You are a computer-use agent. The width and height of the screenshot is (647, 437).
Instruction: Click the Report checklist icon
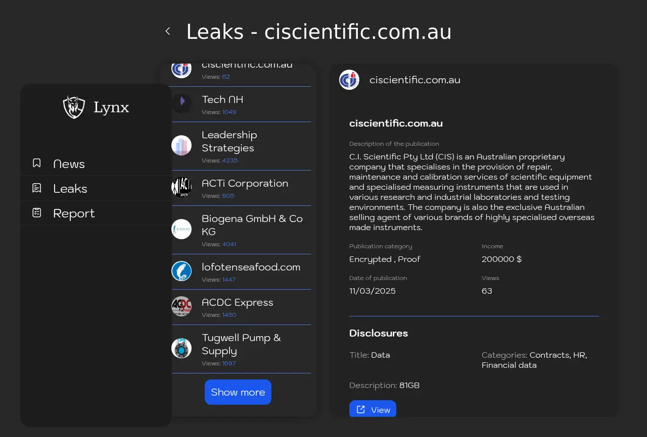click(x=37, y=213)
